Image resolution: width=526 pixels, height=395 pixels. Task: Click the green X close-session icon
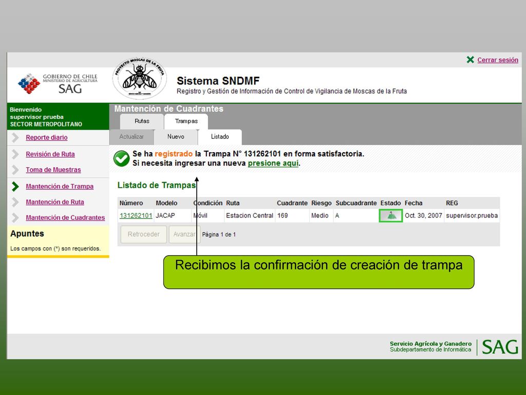pyautogui.click(x=471, y=60)
